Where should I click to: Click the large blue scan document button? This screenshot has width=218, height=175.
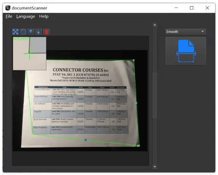pos(186,51)
